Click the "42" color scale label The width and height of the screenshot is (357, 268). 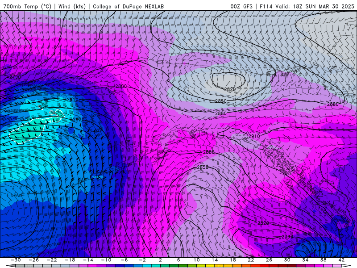[x=341, y=260]
